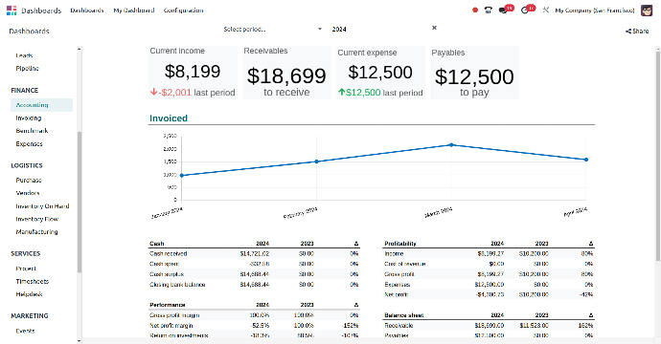Click the main dashboard vertical scrollbar
This screenshot has width=661, height=344.
[657, 156]
